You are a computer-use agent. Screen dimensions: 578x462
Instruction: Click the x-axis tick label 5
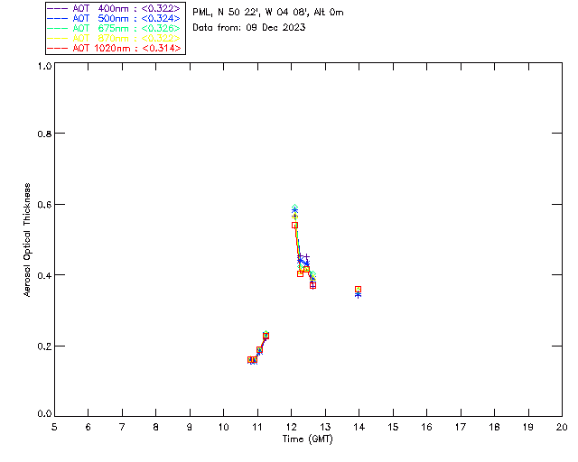(x=54, y=428)
